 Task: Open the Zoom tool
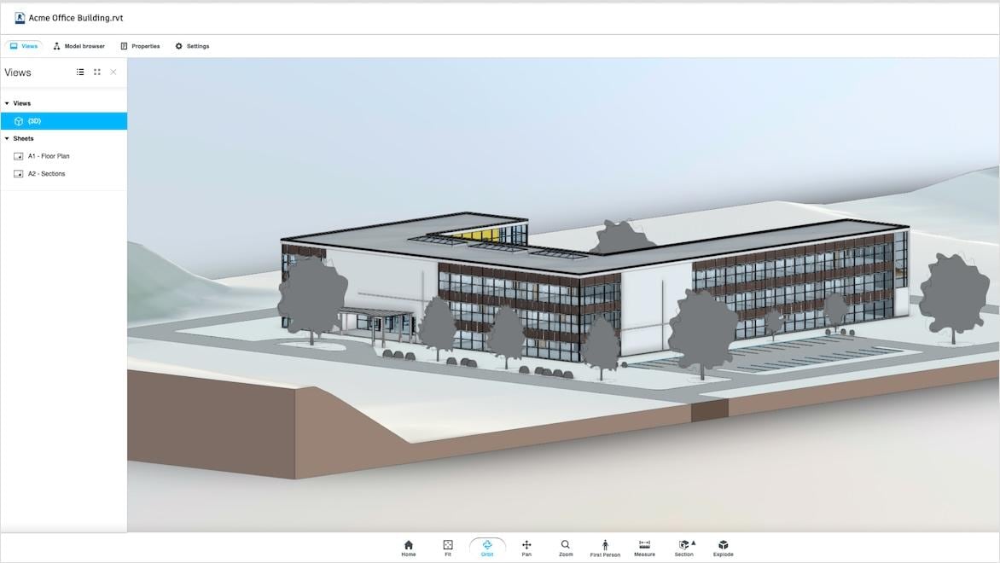[x=565, y=547]
